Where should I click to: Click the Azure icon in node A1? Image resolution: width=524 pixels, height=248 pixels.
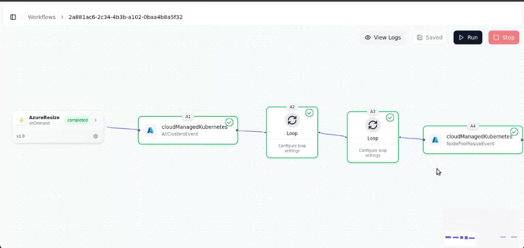(x=150, y=130)
